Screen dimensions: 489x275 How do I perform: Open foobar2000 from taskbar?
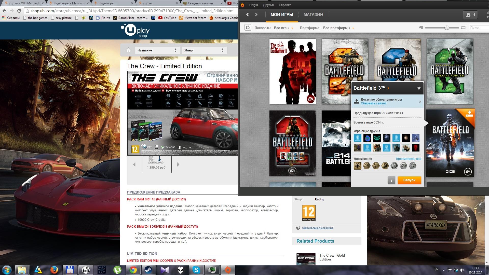181,270
